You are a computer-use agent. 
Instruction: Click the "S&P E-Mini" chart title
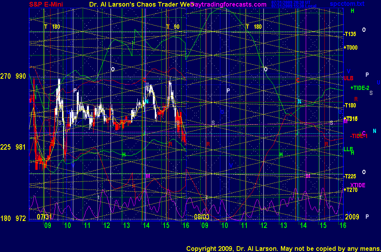click(46, 4)
